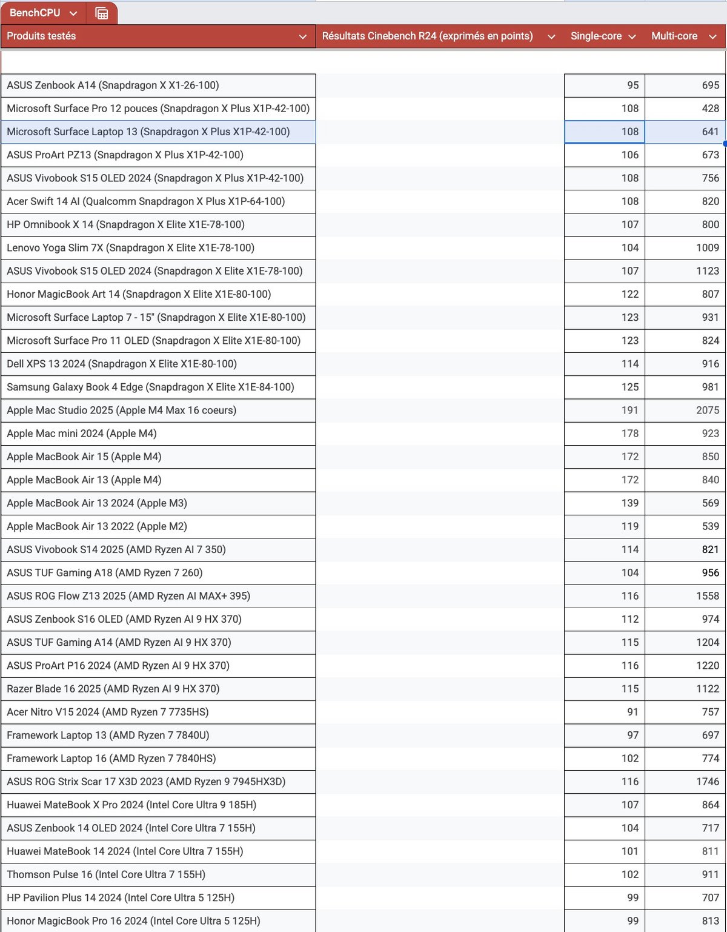Select ASUS Zenbook S16 OLED product cell

coord(158,619)
